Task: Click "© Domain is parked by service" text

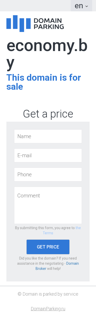Action: pos(48,294)
